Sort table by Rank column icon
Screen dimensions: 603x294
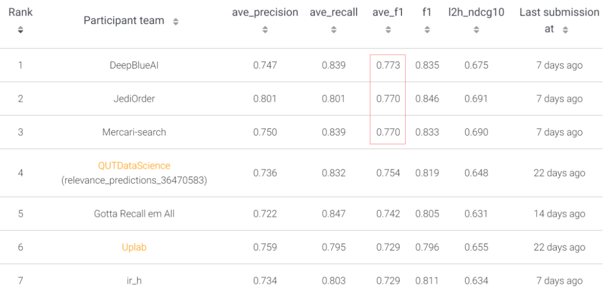click(x=21, y=30)
